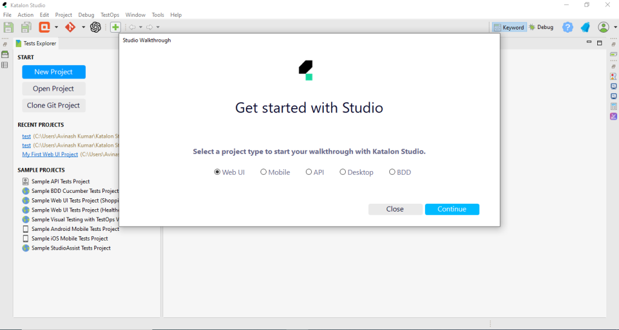Click the grid table icon in right sidebar
The width and height of the screenshot is (619, 330).
(x=614, y=106)
